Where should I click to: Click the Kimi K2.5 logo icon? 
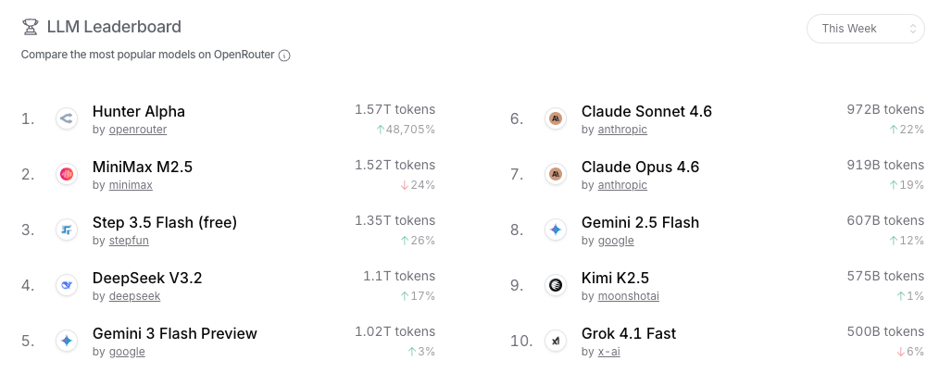pos(555,285)
